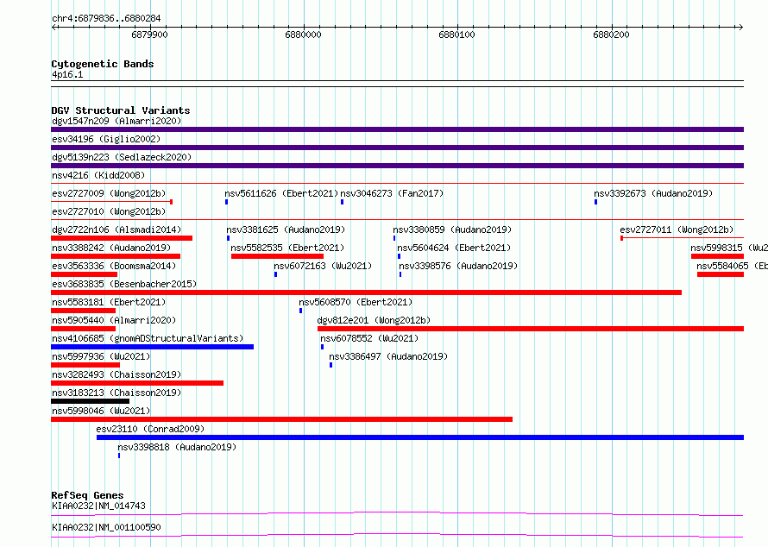Click nsv5998046 (Wu2021) label
The width and height of the screenshot is (768, 547).
tap(101, 411)
